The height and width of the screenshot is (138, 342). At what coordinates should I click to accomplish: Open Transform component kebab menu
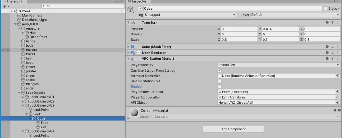(338, 22)
